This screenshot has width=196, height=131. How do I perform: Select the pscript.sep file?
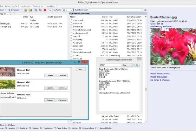pos(77,39)
